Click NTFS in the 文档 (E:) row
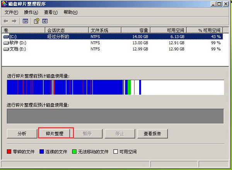This screenshot has width=232, height=170. 95,49
